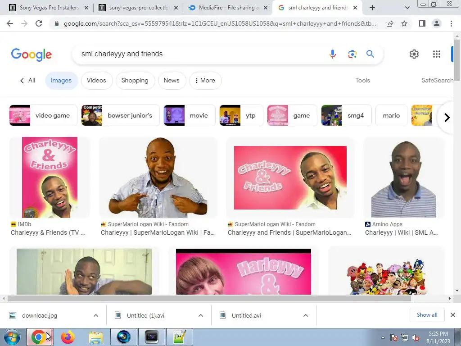Open the Harleyyy pink thumbnail image

pos(244,272)
